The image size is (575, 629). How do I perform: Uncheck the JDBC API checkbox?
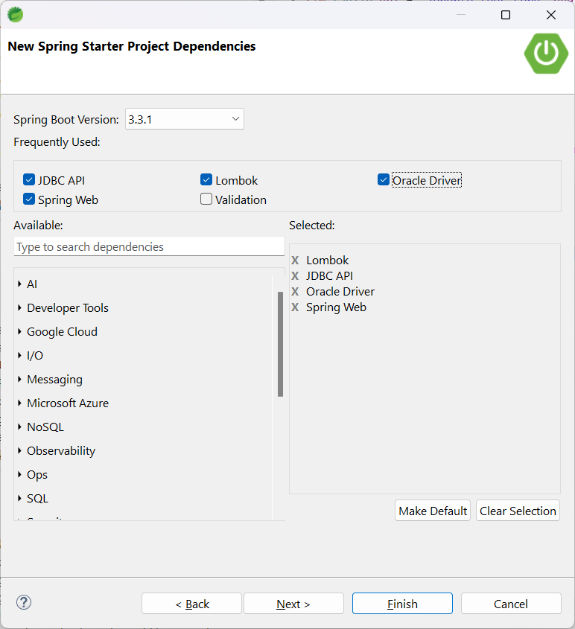29,179
